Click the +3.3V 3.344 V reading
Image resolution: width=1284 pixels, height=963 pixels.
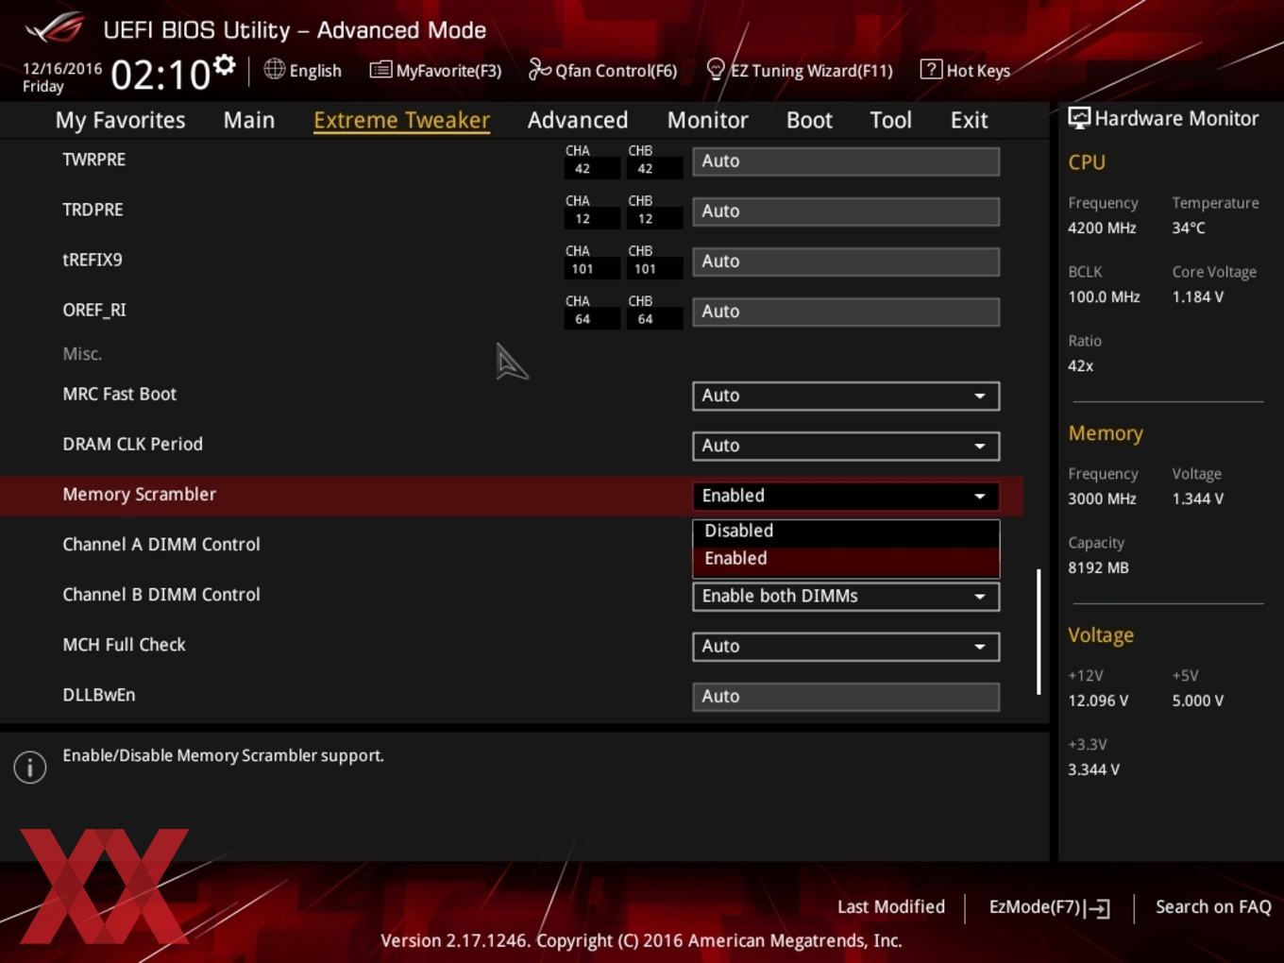[x=1093, y=769]
